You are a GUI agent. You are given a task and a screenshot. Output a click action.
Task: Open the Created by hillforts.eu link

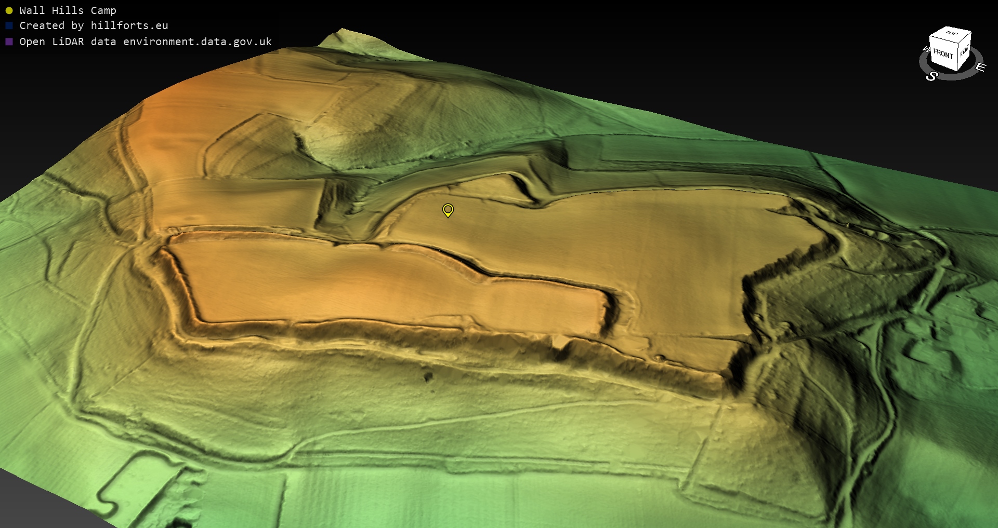click(94, 25)
